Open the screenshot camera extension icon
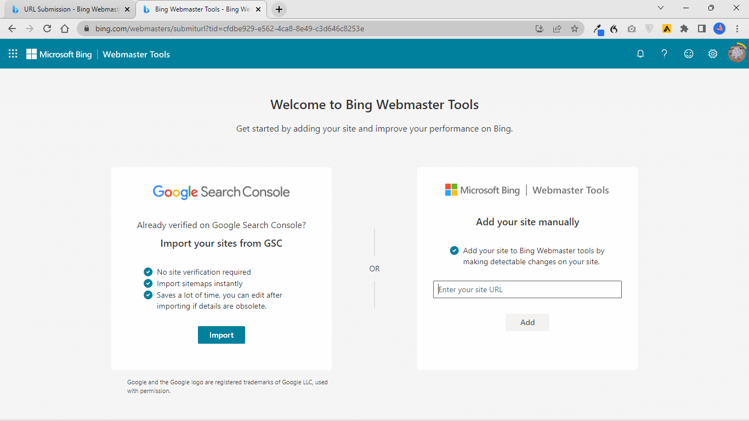The width and height of the screenshot is (749, 421). [x=632, y=29]
